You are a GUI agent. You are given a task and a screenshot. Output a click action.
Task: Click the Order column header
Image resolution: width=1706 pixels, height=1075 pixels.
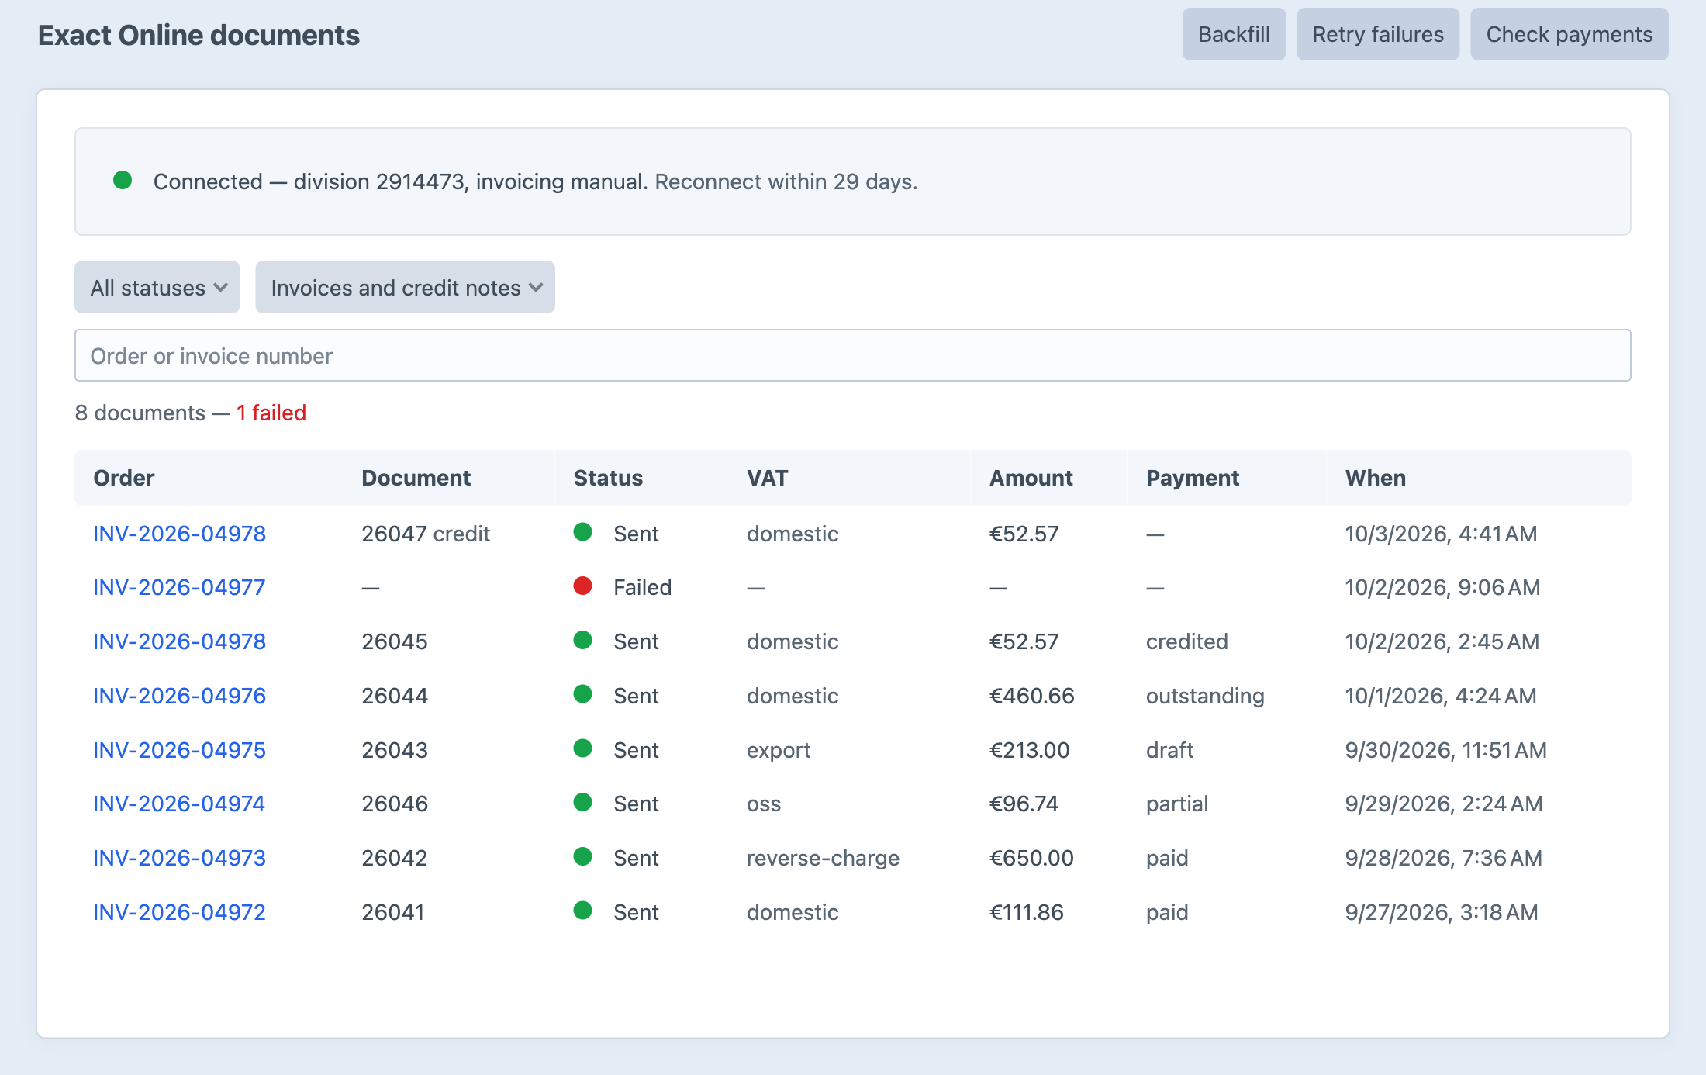click(x=124, y=478)
